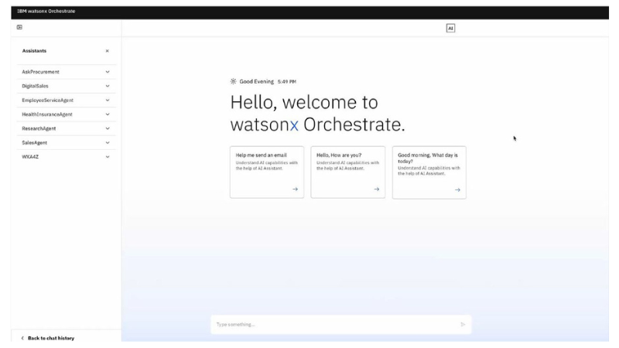619x348 pixels.
Task: Select AskProcurement assistant label
Action: [40, 72]
